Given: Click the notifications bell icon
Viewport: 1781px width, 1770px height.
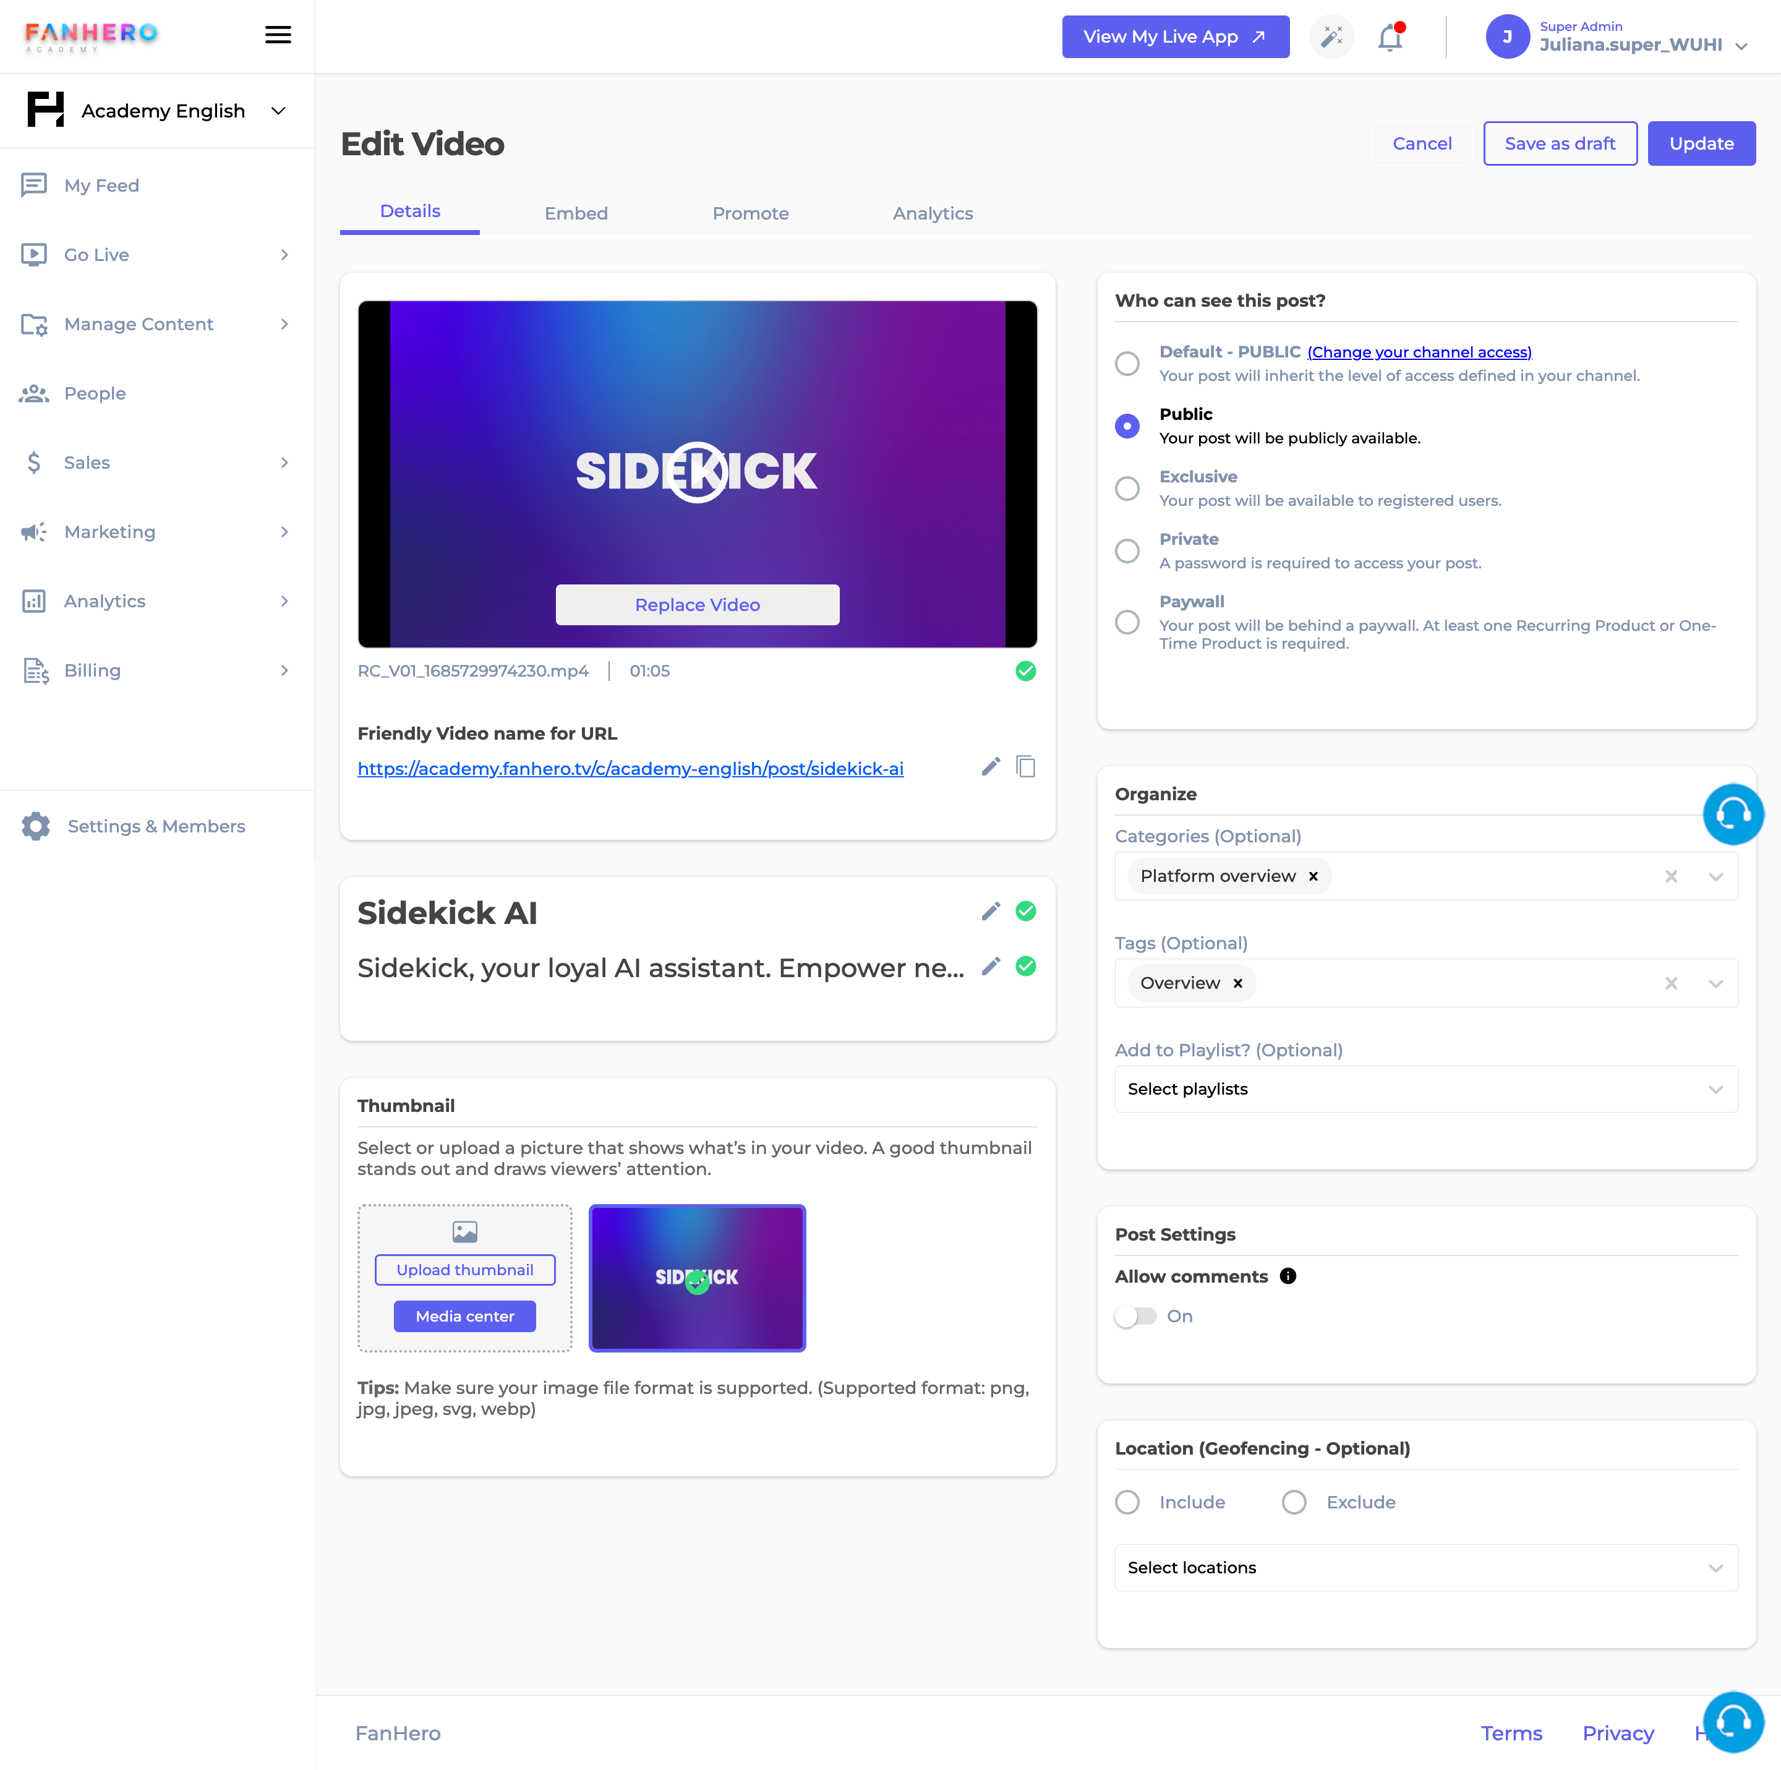Looking at the screenshot, I should click(x=1389, y=36).
